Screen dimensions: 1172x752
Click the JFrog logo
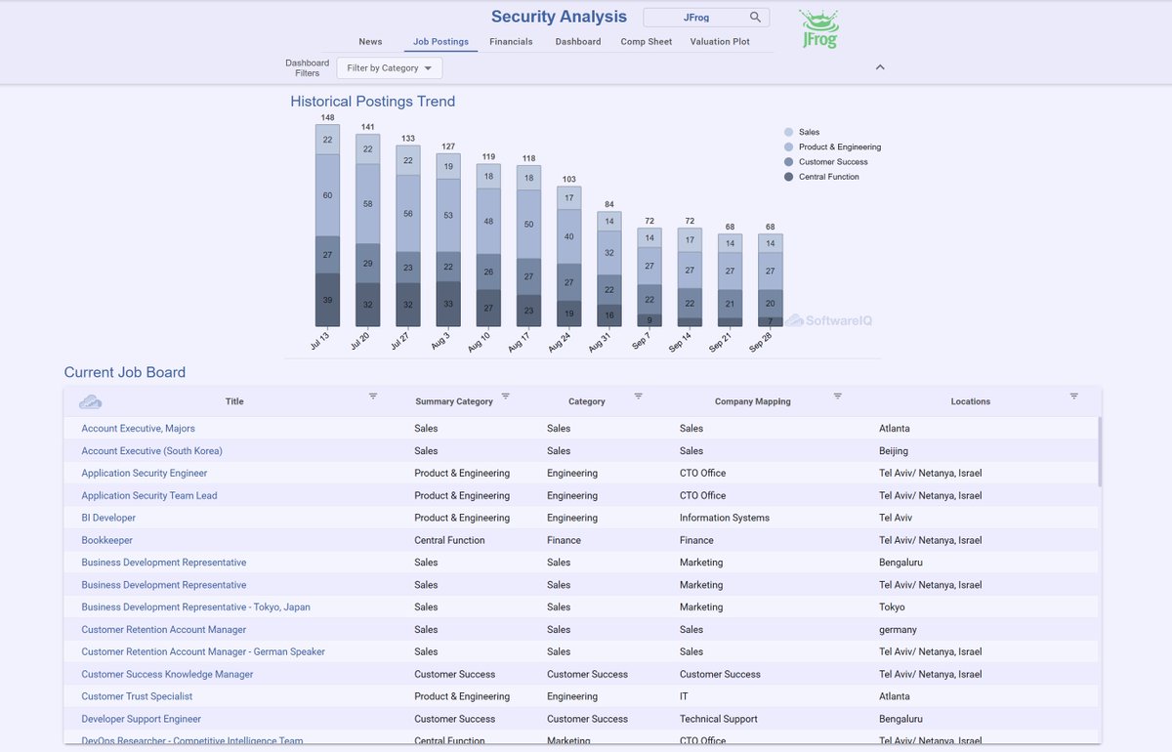tap(816, 26)
